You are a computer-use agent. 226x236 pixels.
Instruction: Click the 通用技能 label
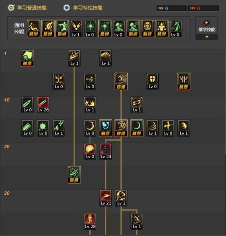click(19, 28)
